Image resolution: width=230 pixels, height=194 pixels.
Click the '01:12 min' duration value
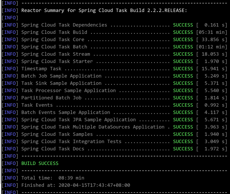pyautogui.click(x=212, y=47)
